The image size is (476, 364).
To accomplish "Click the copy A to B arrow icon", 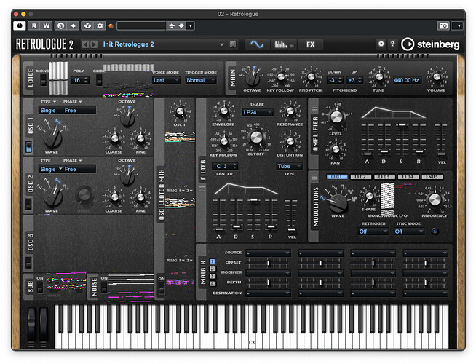I will (x=73, y=25).
